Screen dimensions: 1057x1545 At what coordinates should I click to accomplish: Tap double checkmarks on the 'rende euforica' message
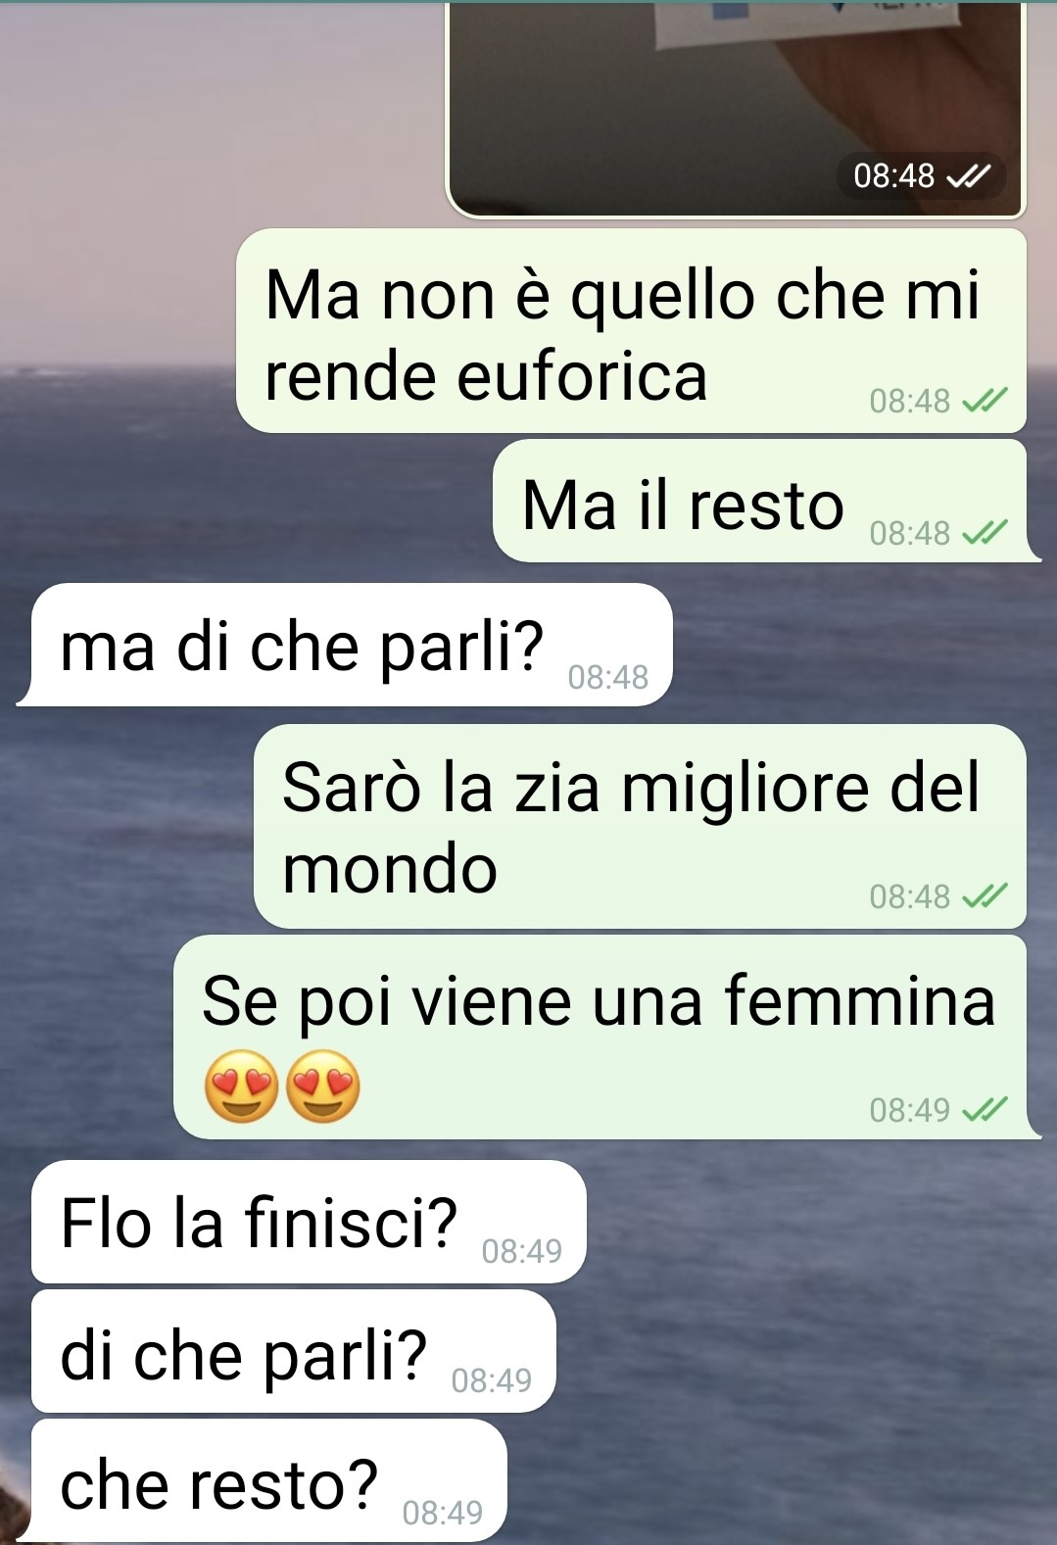tap(985, 401)
